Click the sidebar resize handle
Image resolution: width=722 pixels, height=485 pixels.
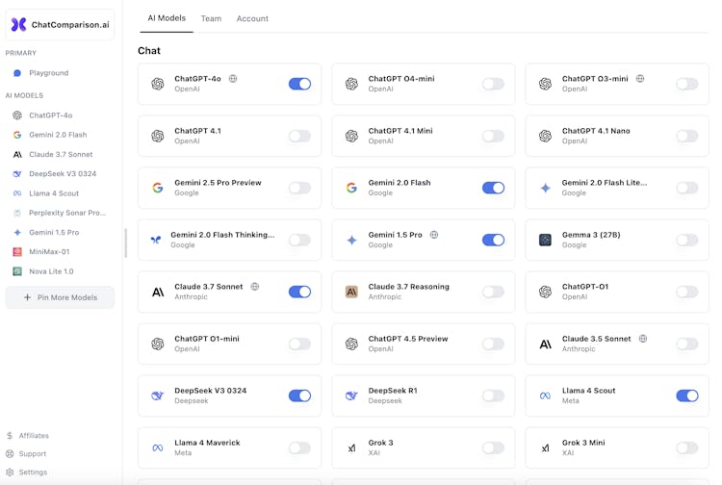(x=125, y=242)
